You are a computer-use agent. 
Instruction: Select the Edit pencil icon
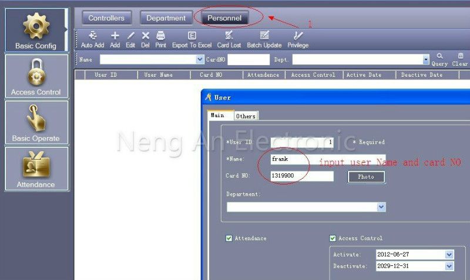[x=130, y=36]
